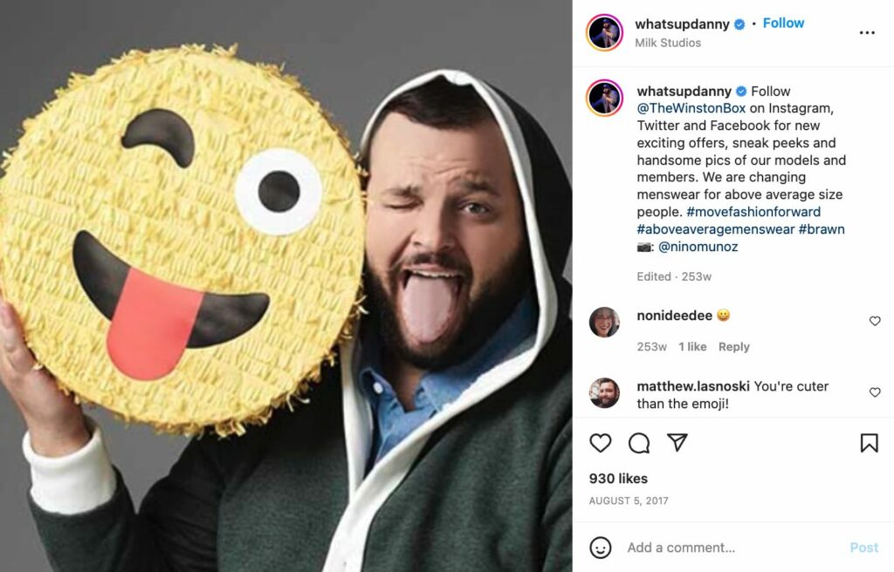Open Milk Studios location link
The width and height of the screenshot is (894, 572).
[668, 43]
